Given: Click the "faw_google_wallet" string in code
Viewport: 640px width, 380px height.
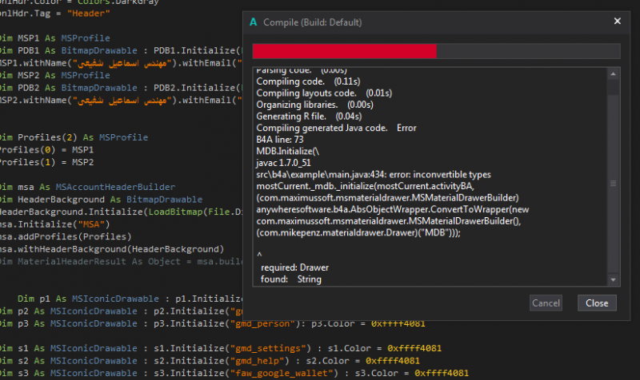Looking at the screenshot, I should [x=281, y=373].
